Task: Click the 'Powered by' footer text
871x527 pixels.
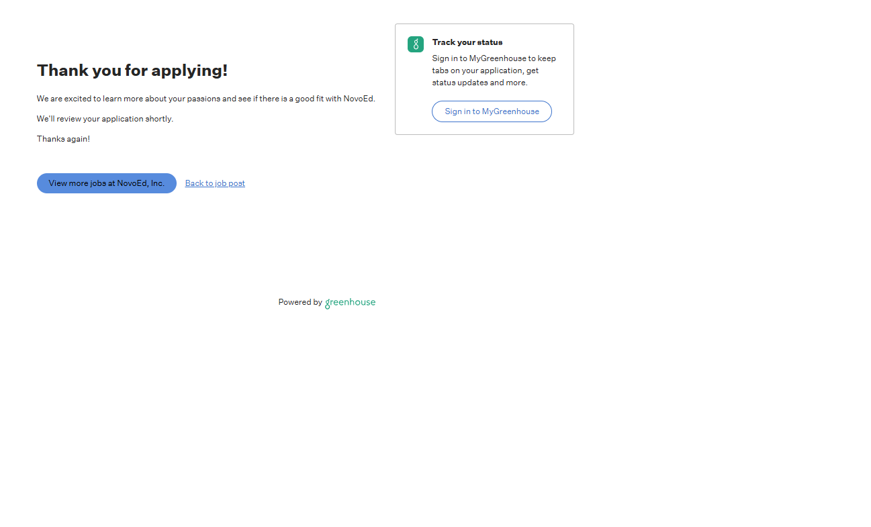Action: [300, 302]
